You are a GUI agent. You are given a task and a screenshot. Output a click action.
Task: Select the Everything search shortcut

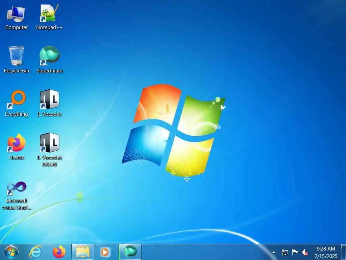[16, 104]
